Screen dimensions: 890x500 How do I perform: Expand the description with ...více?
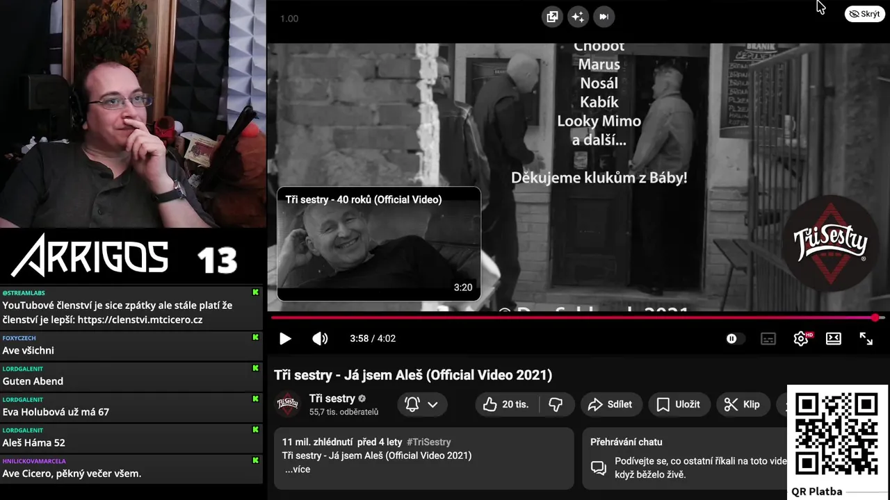[298, 469]
